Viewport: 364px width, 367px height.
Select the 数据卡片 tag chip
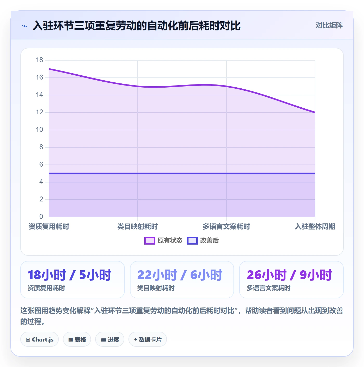pyautogui.click(x=148, y=339)
